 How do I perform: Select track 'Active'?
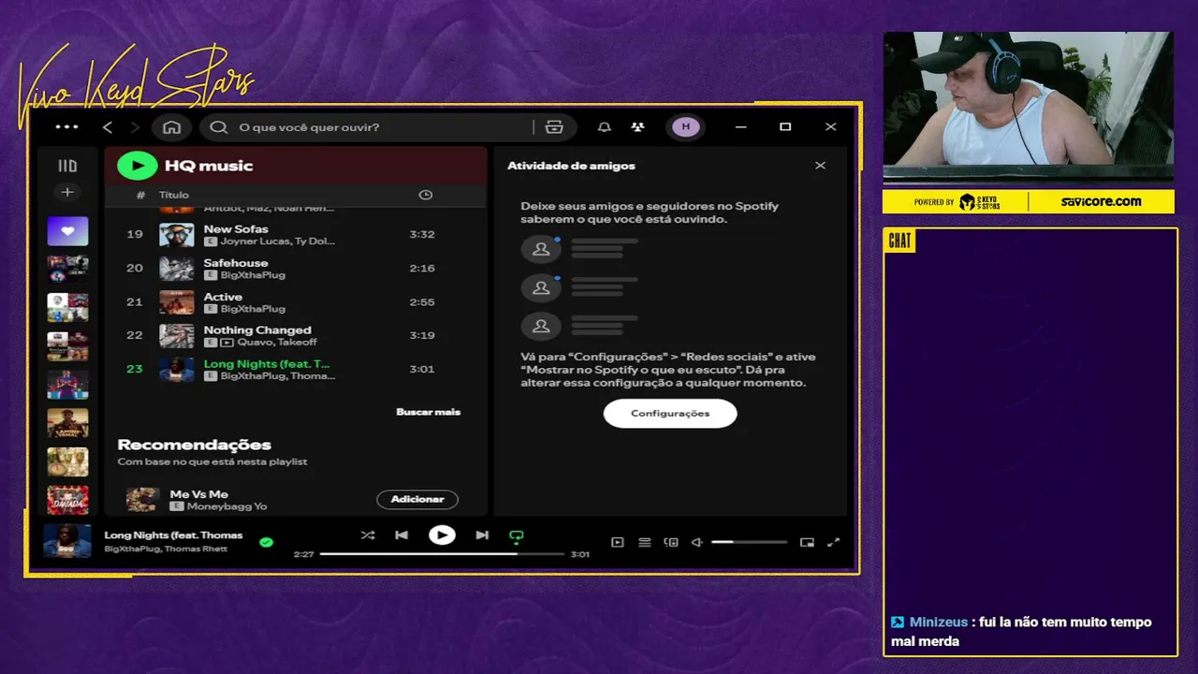point(295,301)
